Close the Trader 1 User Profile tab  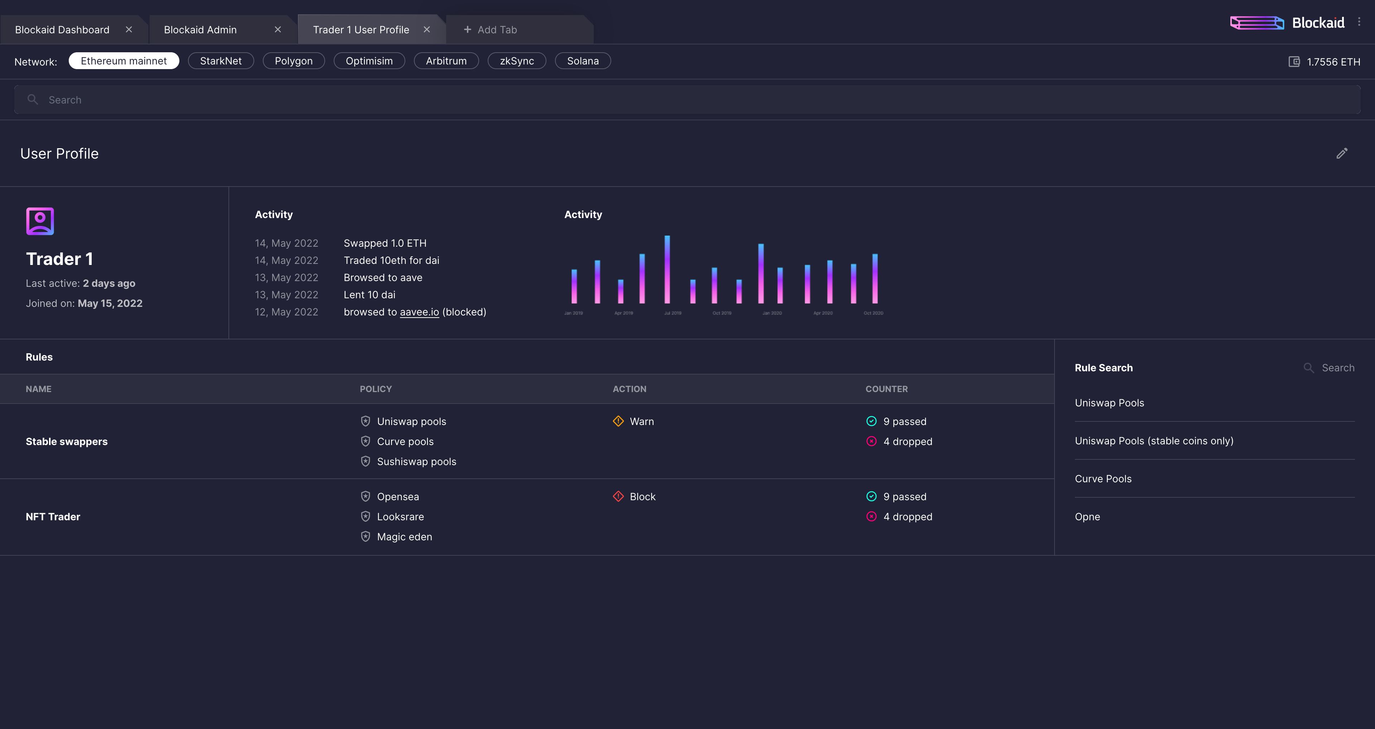click(x=426, y=30)
